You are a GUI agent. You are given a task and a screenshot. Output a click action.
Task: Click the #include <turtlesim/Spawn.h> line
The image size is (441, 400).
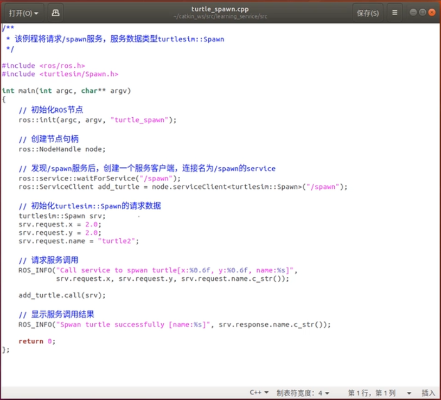60,74
